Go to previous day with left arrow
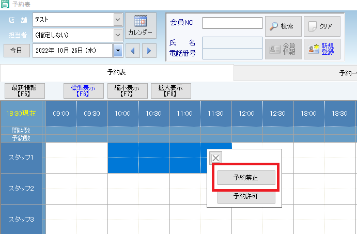Image resolution: width=357 pixels, height=234 pixels. pos(132,51)
